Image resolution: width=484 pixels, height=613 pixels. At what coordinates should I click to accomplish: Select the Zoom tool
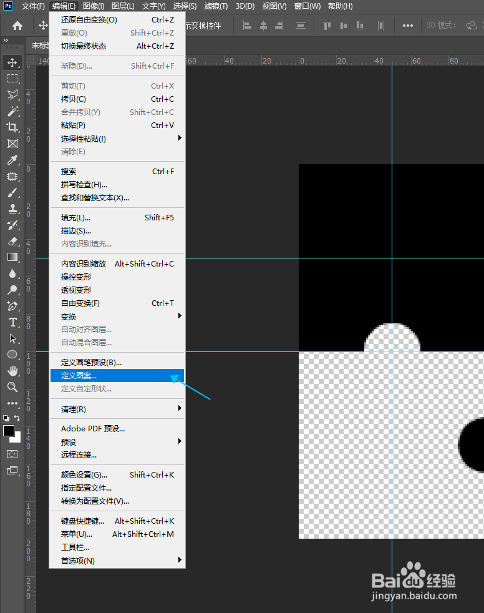click(x=12, y=387)
